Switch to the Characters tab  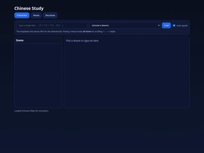coord(22,15)
